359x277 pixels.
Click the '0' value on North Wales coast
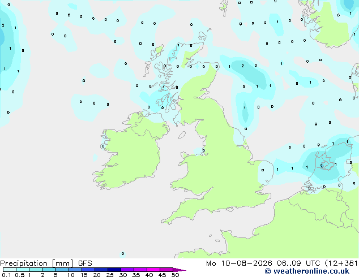[x=203, y=150]
